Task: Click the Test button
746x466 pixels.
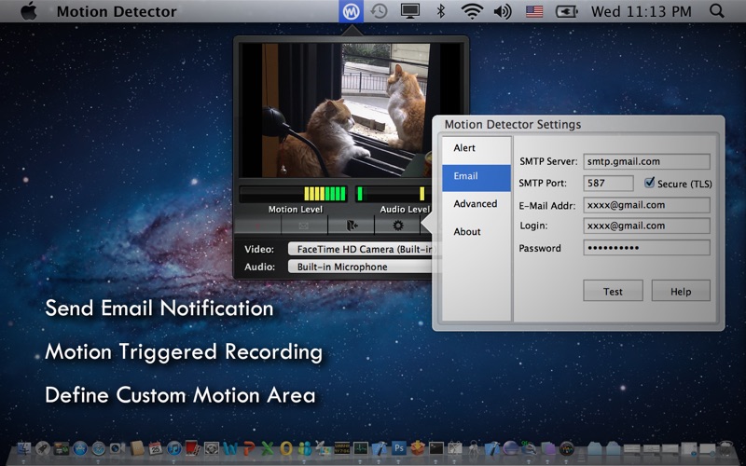Action: pos(613,291)
